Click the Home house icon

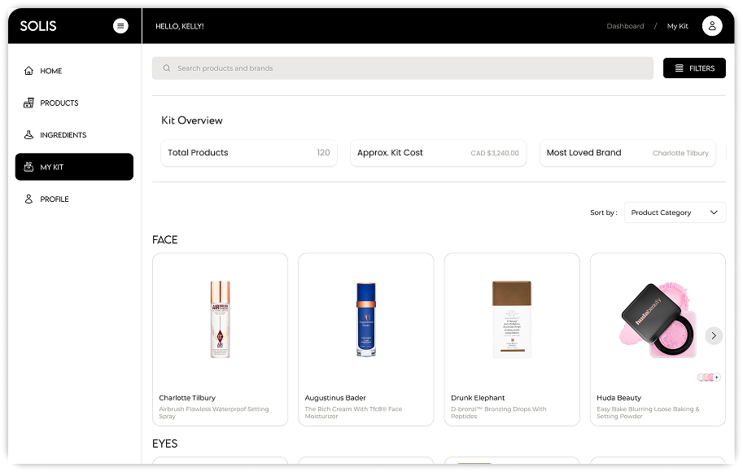(x=29, y=71)
